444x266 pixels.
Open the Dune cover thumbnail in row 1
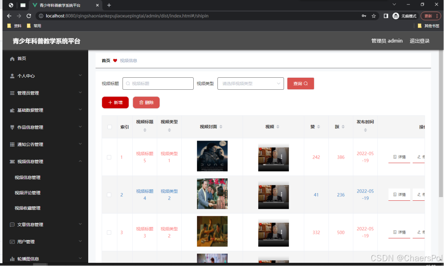(x=212, y=156)
